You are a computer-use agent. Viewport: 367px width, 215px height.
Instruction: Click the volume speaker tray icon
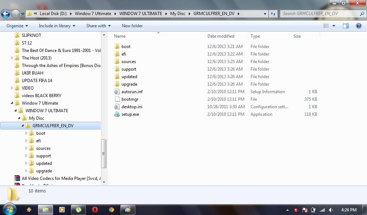click(x=331, y=210)
